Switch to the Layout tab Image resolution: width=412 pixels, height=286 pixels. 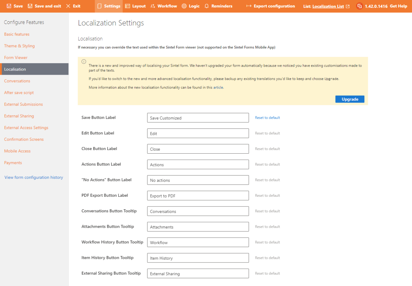(x=135, y=6)
